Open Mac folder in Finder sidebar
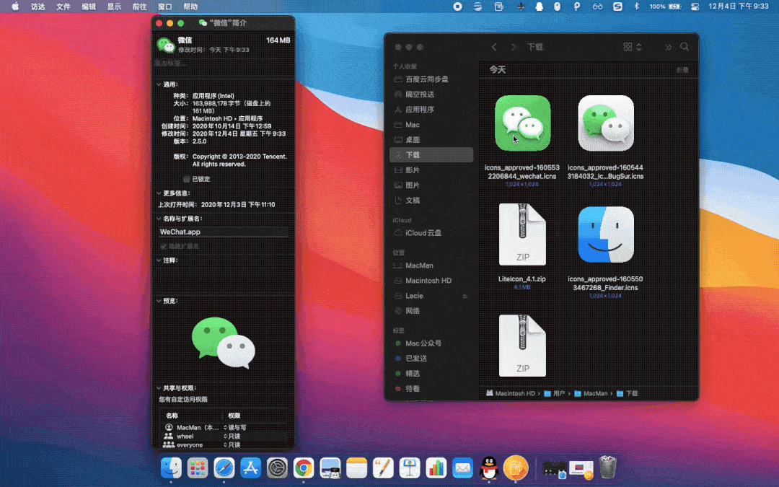Image resolution: width=779 pixels, height=487 pixels. pos(412,125)
